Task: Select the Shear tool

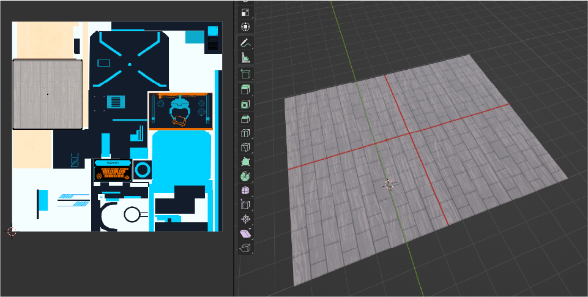Action: pyautogui.click(x=245, y=234)
